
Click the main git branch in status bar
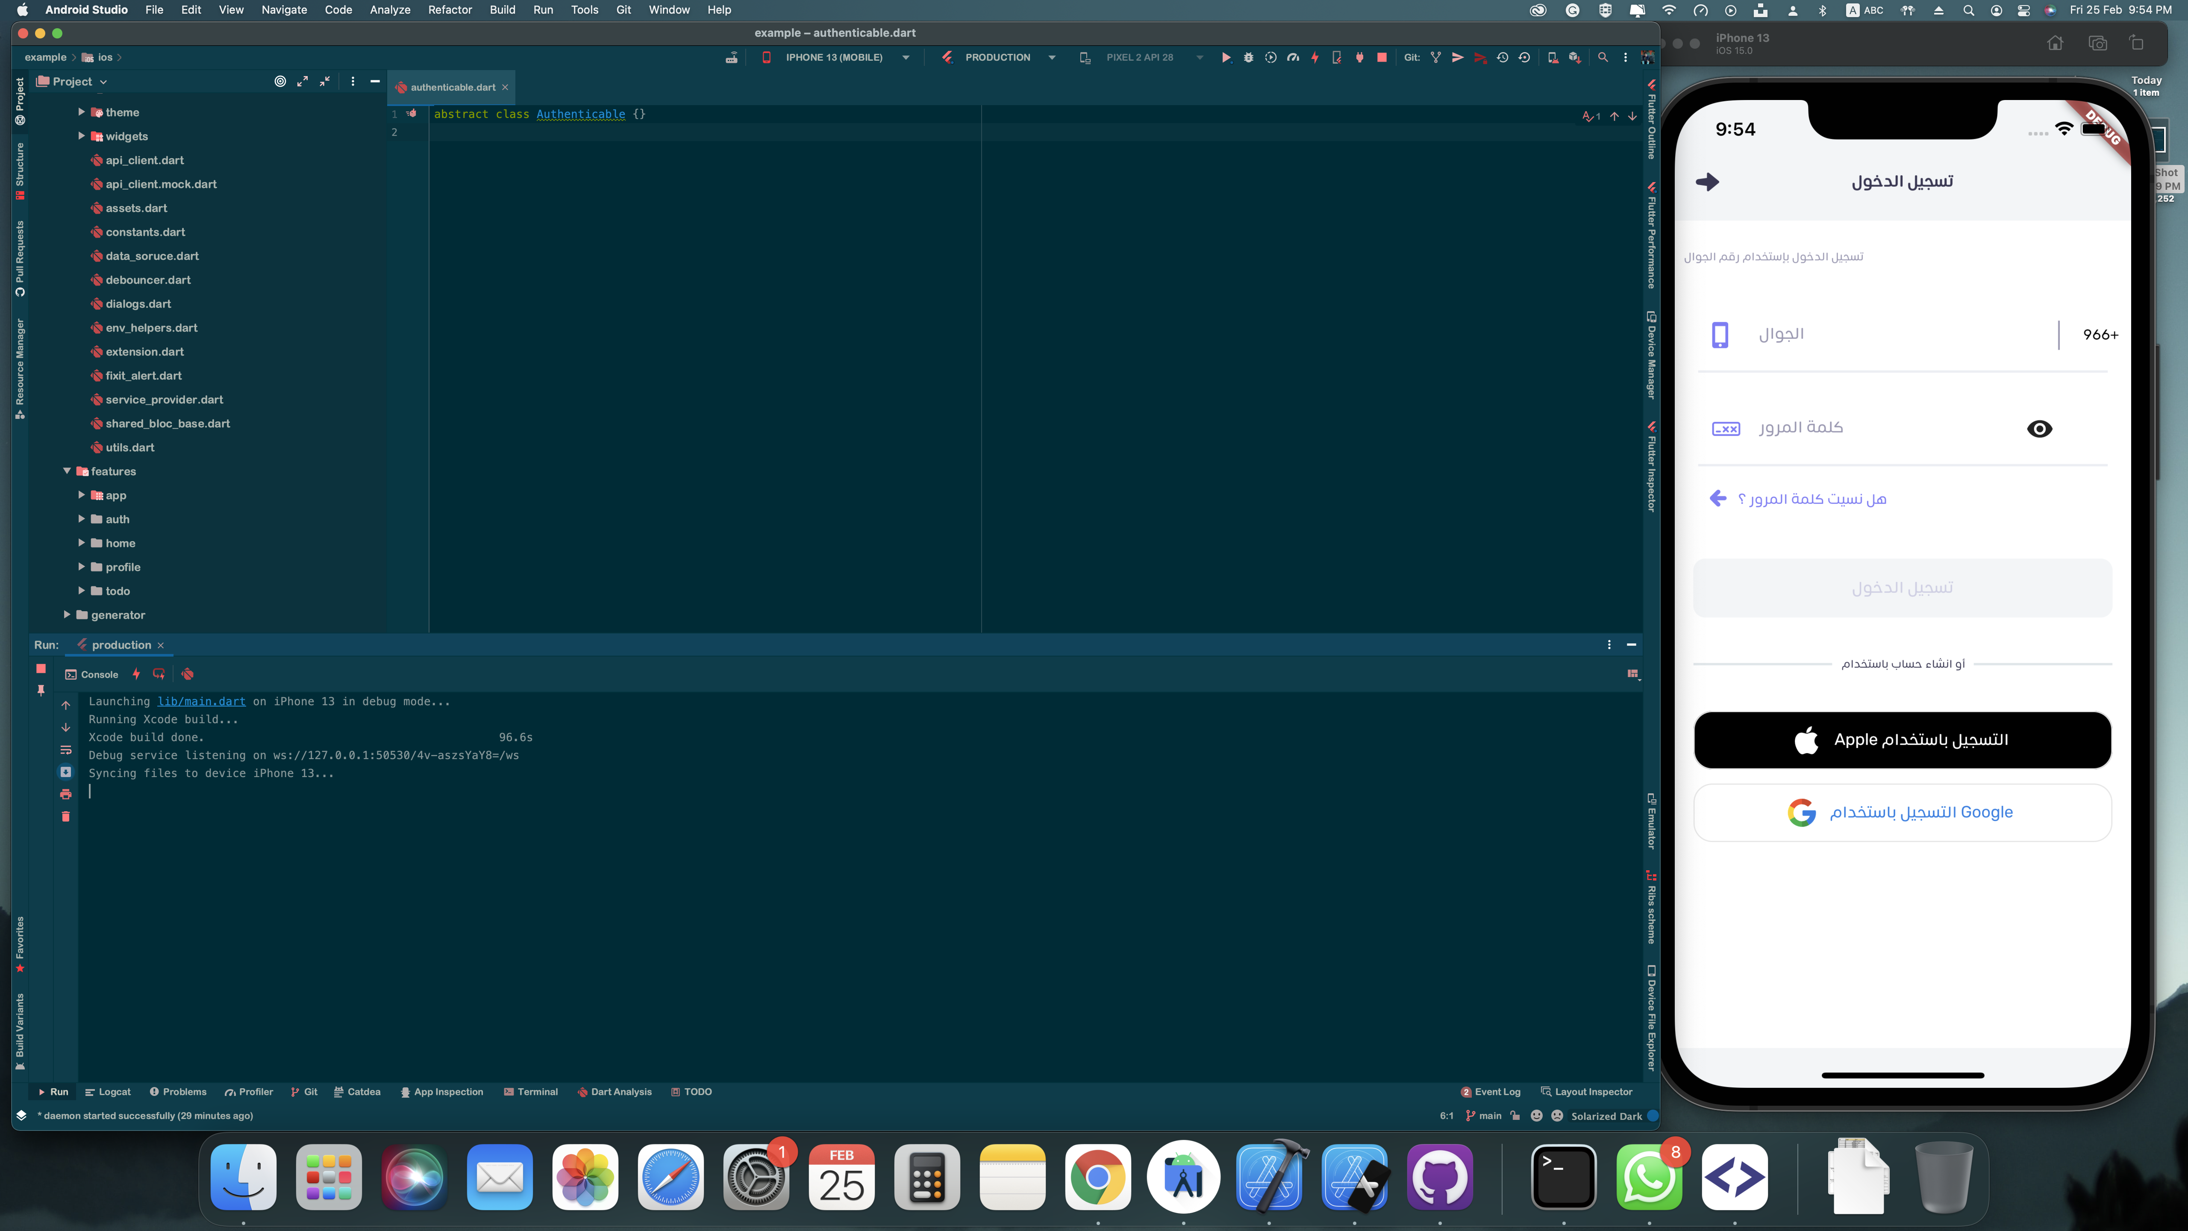pos(1484,1116)
